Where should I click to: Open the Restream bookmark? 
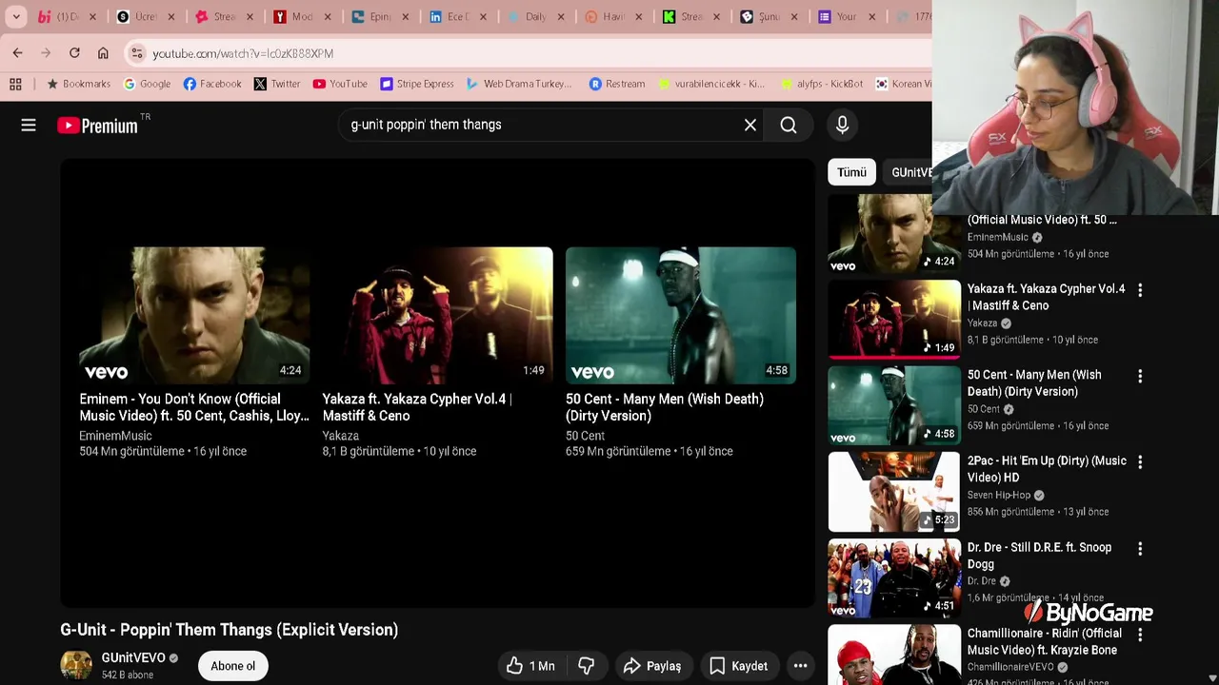coord(617,84)
